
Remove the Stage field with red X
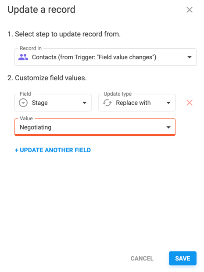190,103
